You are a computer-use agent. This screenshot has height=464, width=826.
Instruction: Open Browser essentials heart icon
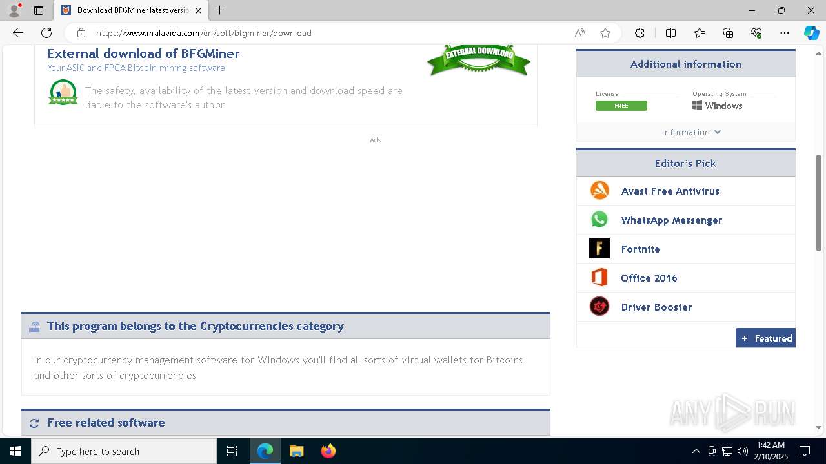[x=756, y=33]
